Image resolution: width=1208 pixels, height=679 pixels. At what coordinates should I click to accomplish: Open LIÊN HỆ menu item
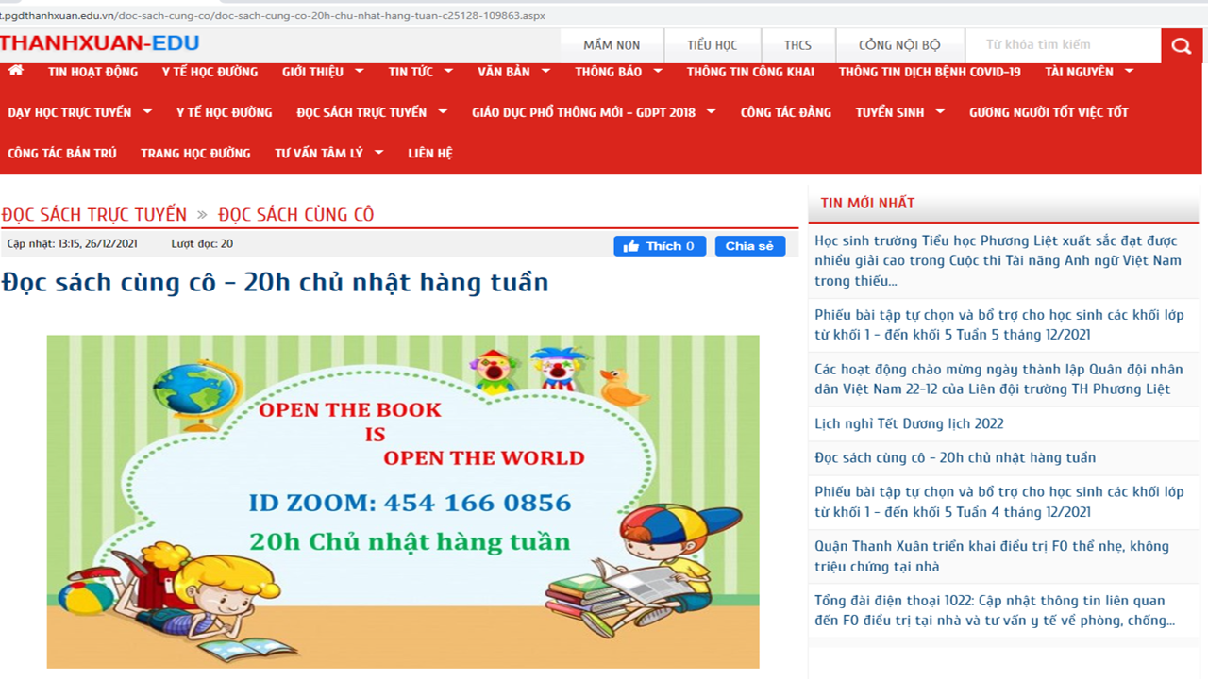pos(430,153)
